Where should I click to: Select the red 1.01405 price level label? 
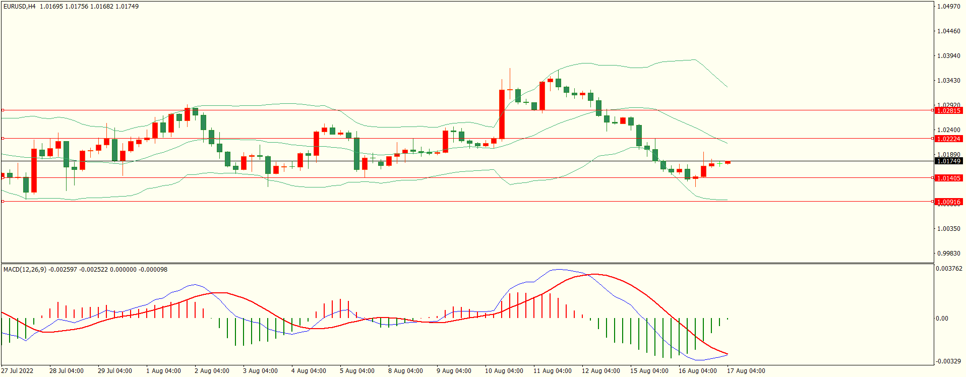point(948,178)
